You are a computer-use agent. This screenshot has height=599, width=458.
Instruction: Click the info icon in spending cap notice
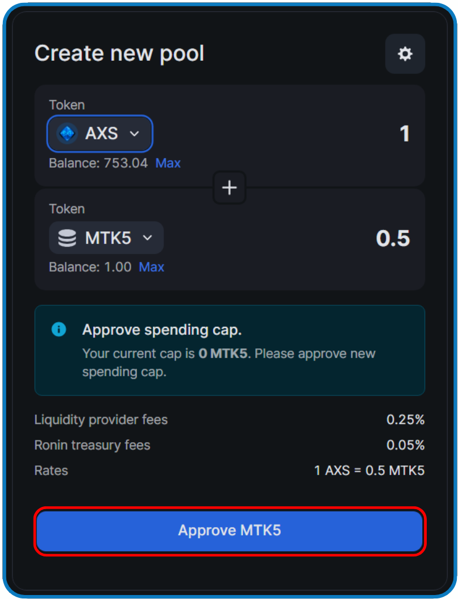pos(59,330)
